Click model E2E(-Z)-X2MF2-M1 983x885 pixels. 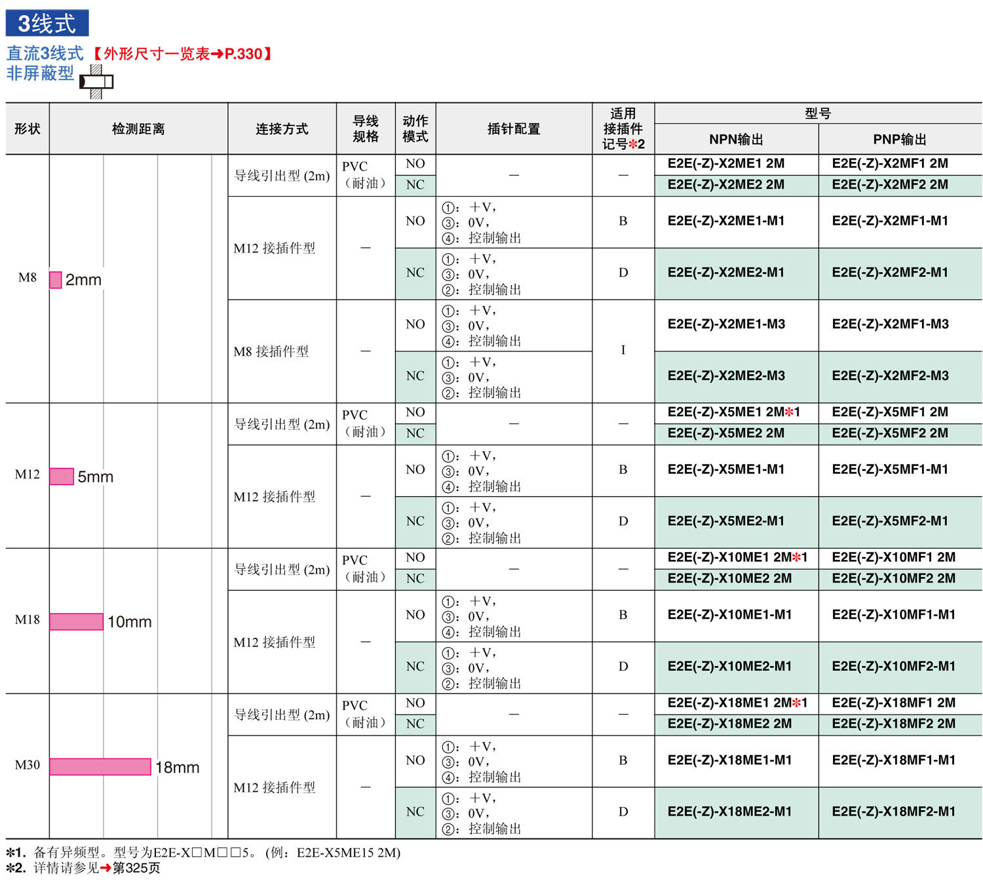pos(890,273)
